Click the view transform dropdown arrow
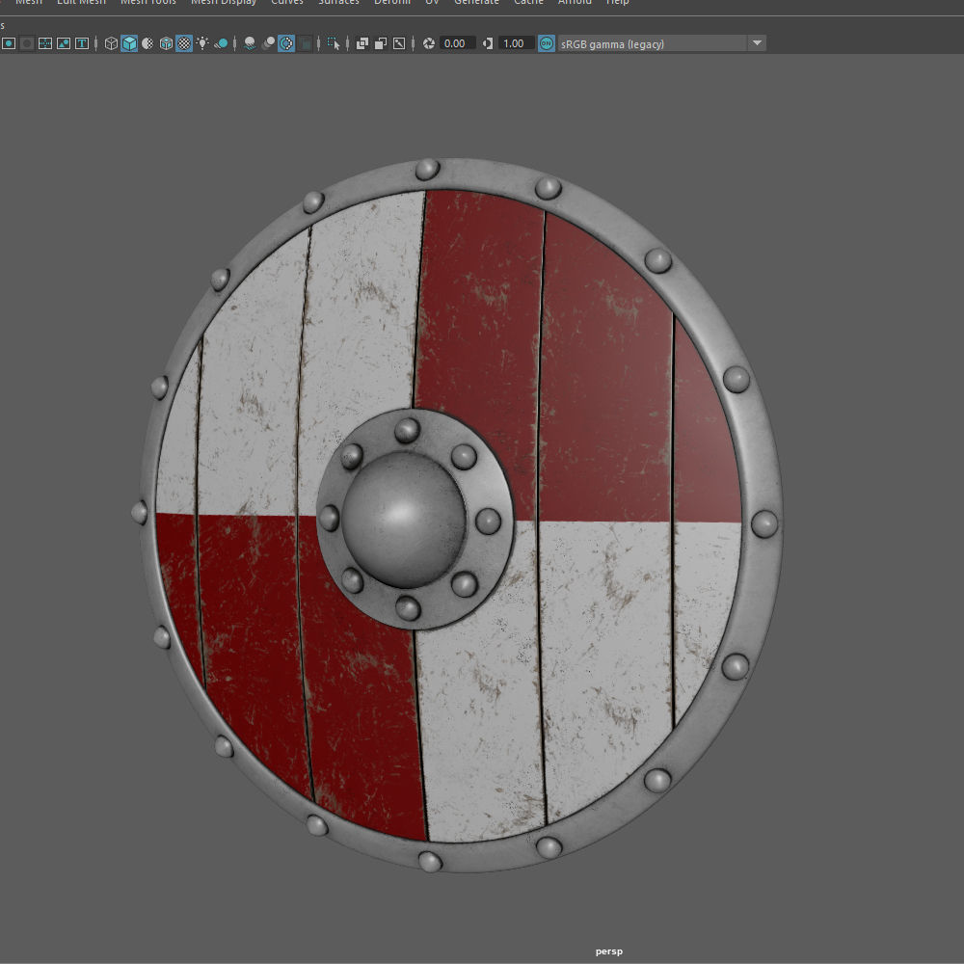964x964 pixels. [x=757, y=43]
